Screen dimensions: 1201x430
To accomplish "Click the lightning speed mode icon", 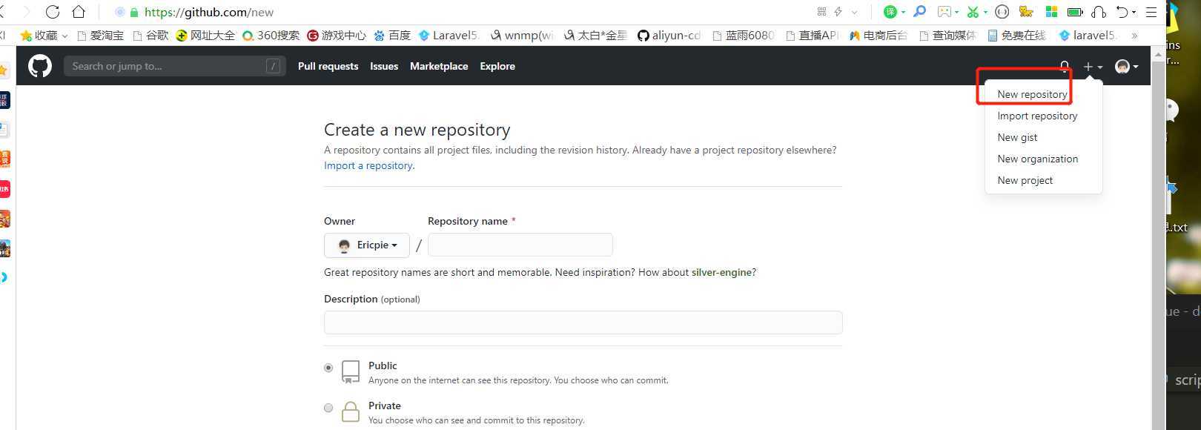I will 838,12.
